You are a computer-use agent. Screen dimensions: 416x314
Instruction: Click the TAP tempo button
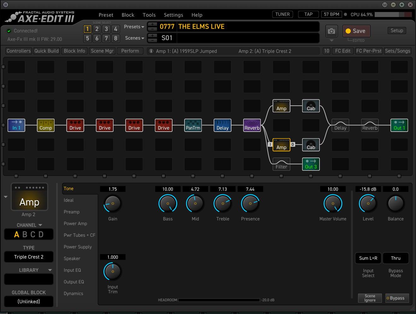[x=308, y=14]
